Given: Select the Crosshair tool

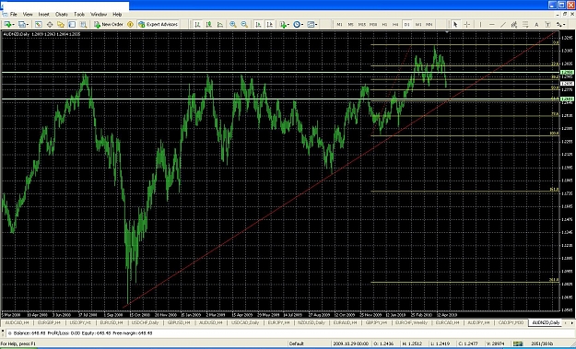Looking at the screenshot, I should [x=467, y=24].
